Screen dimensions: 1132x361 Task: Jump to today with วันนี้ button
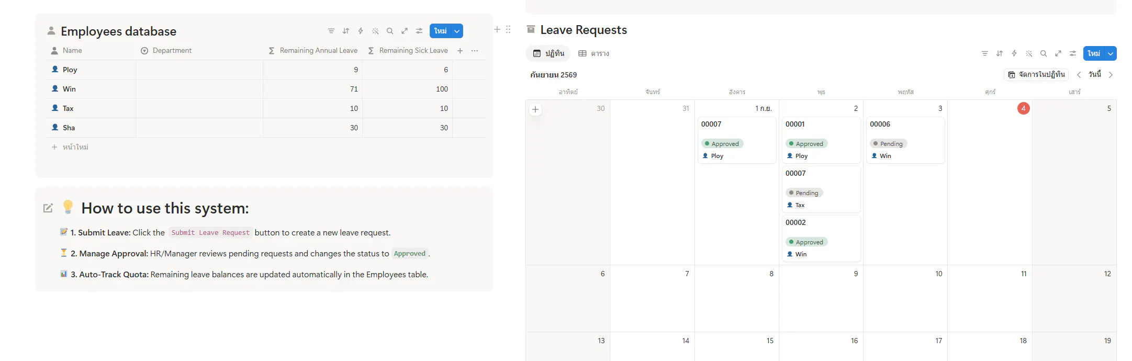click(1095, 75)
